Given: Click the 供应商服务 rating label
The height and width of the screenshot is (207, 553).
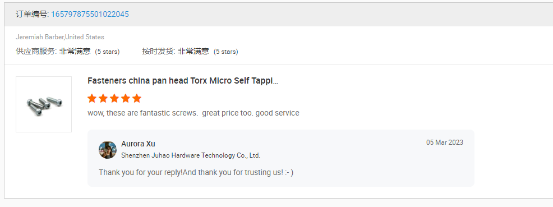Looking at the screenshot, I should click(x=36, y=51).
